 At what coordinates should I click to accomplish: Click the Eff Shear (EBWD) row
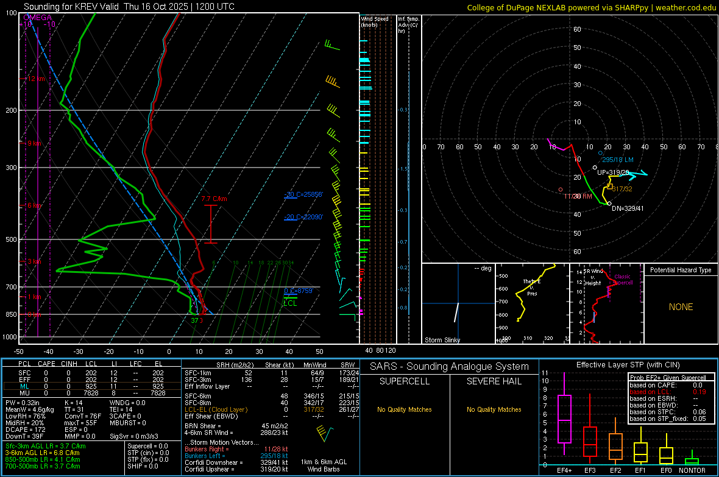click(272, 416)
